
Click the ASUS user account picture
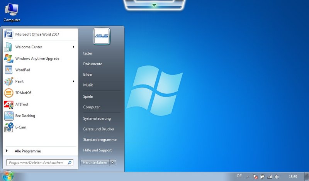click(102, 36)
